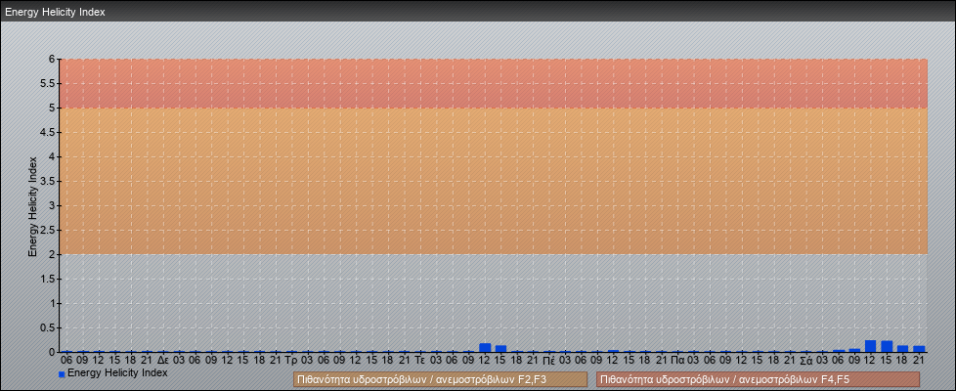Click the Πέ day label on x-axis
The width and height of the screenshot is (956, 391).
tap(548, 361)
